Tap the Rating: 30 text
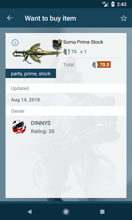The width and height of the screenshot is (132, 220). 43,131
